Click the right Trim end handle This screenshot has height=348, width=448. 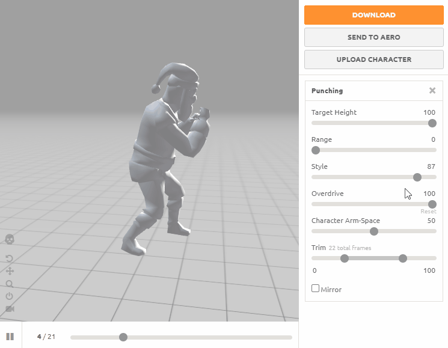pos(403,258)
